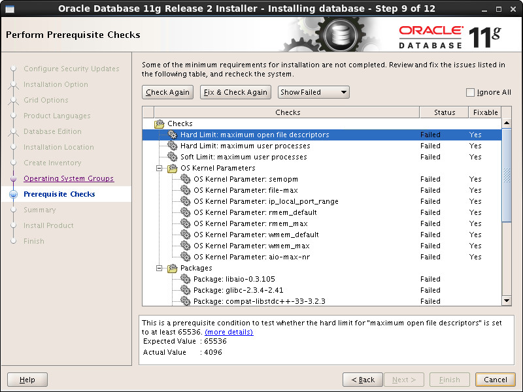Open the Show Failed dropdown
Viewport: 523px width, 392px height.
tap(314, 92)
